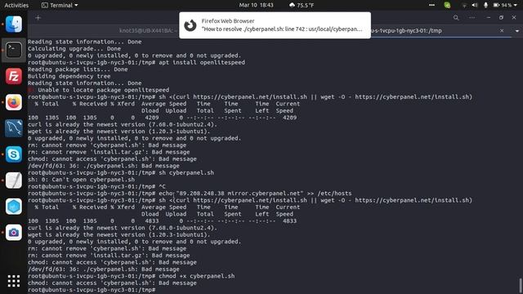Click the 75.5 °F weather indicator
Screen dimensions: 523x294
coord(302,5)
